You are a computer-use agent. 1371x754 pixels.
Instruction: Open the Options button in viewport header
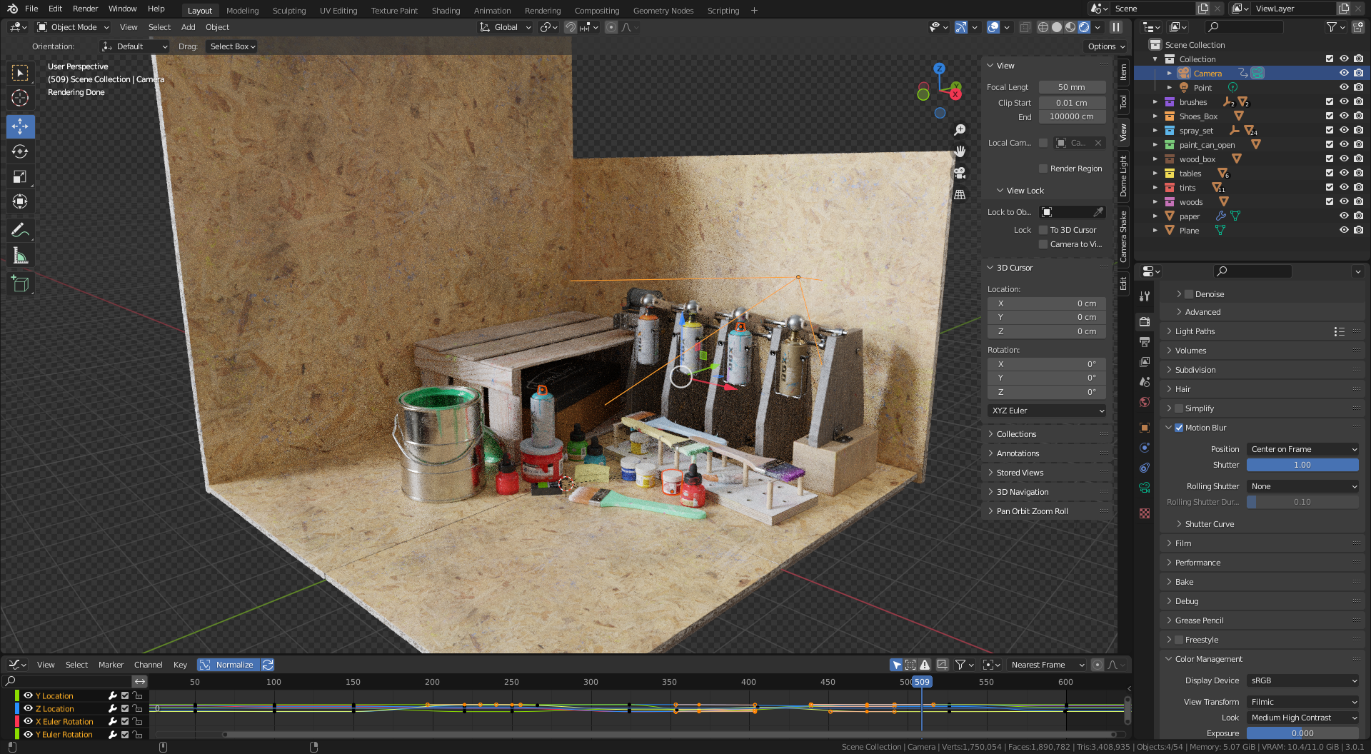click(x=1106, y=46)
